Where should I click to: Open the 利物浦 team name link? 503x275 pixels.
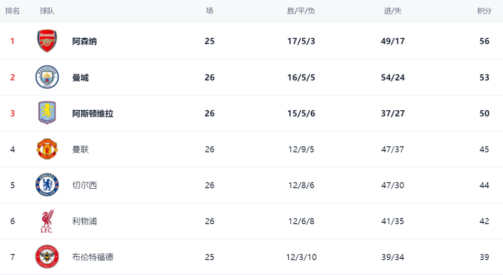tap(84, 221)
